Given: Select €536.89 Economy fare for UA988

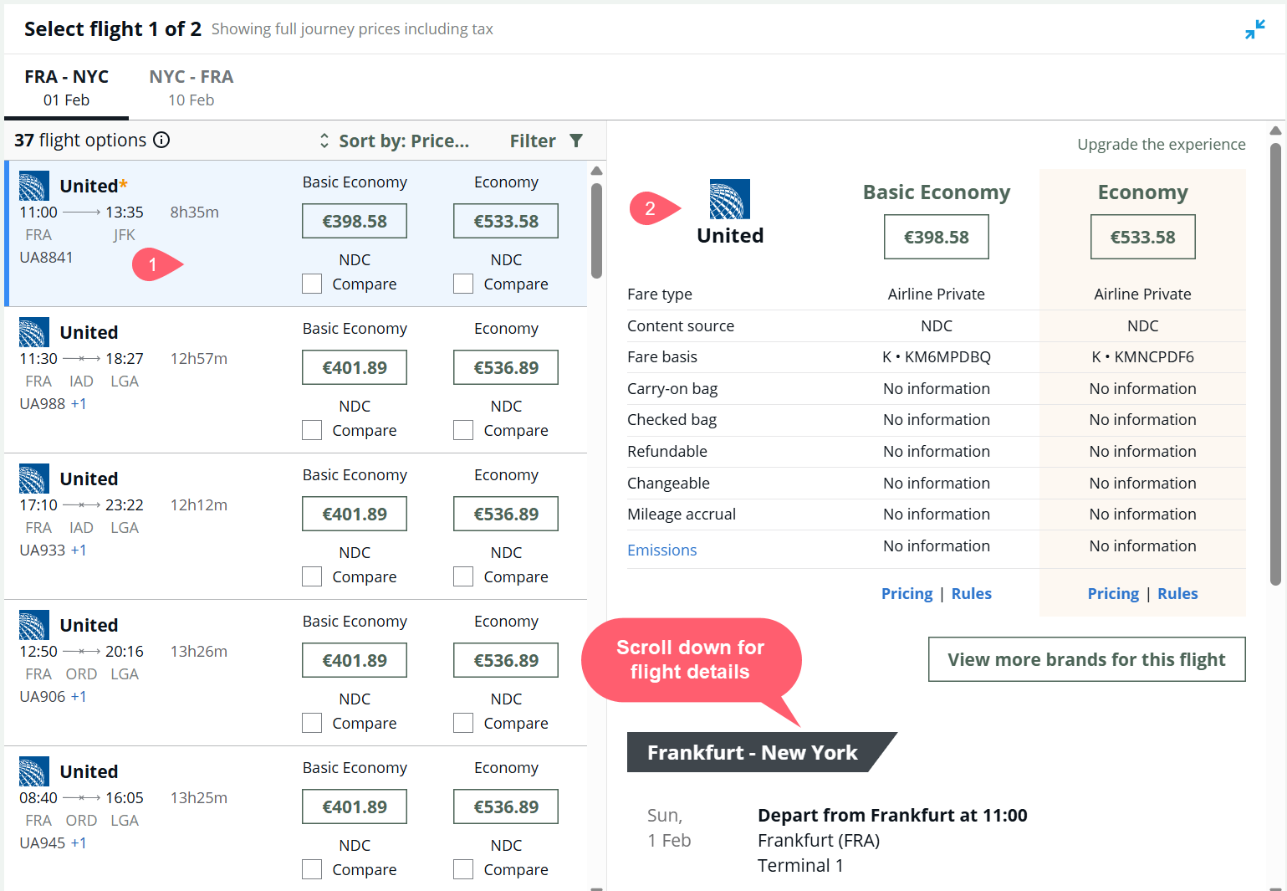Looking at the screenshot, I should point(506,367).
